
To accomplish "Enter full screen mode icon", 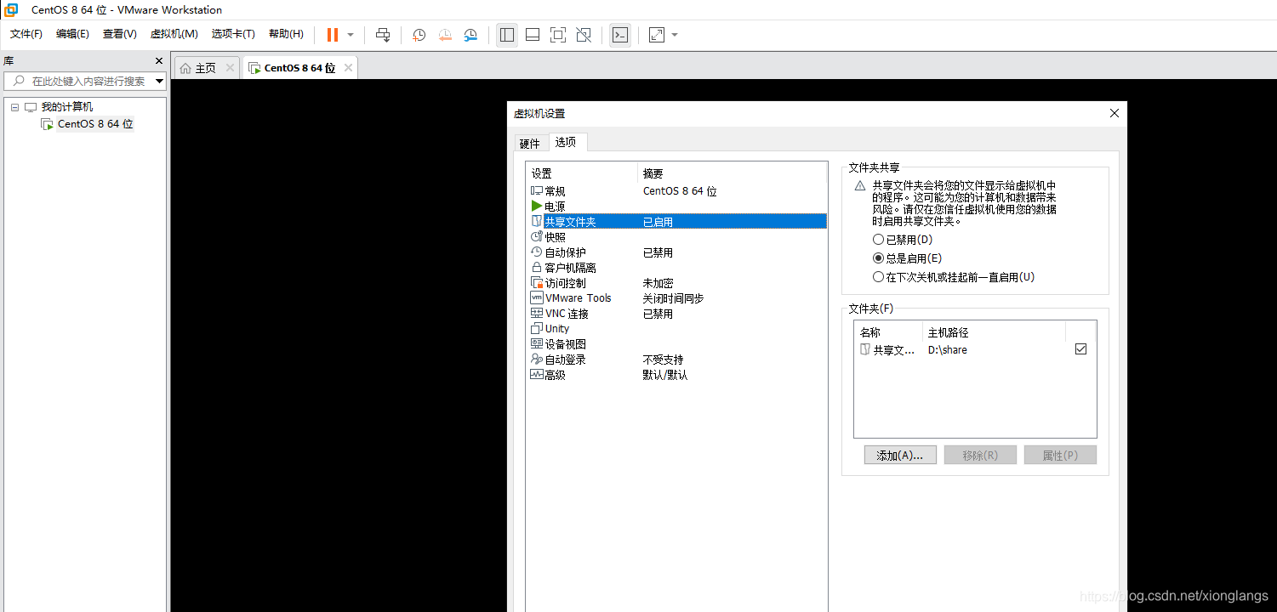I will (x=558, y=35).
